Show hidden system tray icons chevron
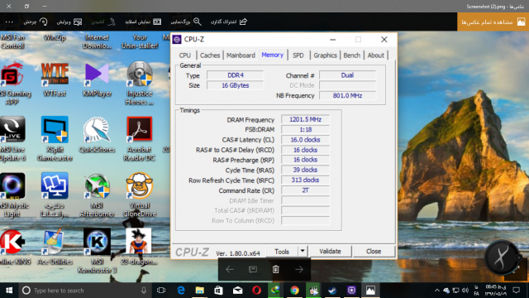529x298 pixels. tap(437, 291)
